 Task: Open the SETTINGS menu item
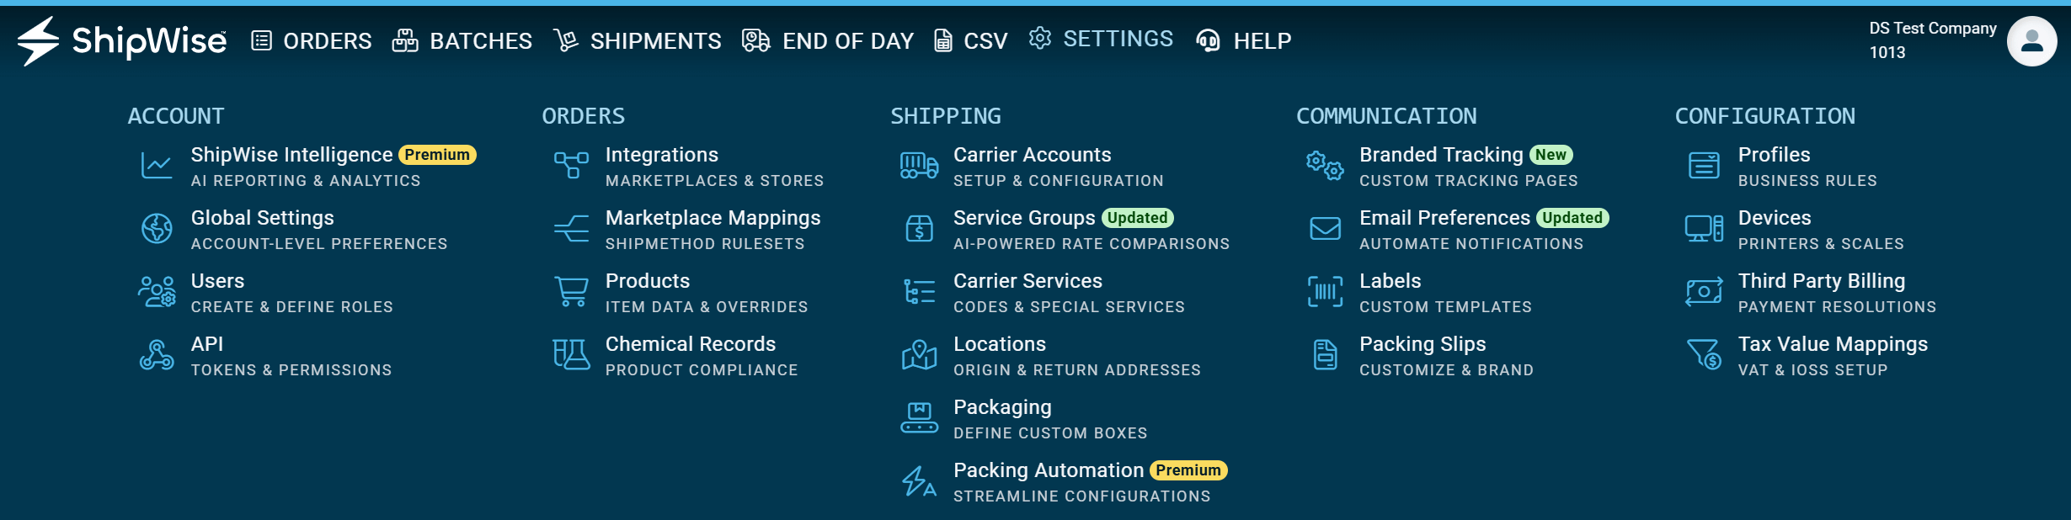coord(1101,39)
